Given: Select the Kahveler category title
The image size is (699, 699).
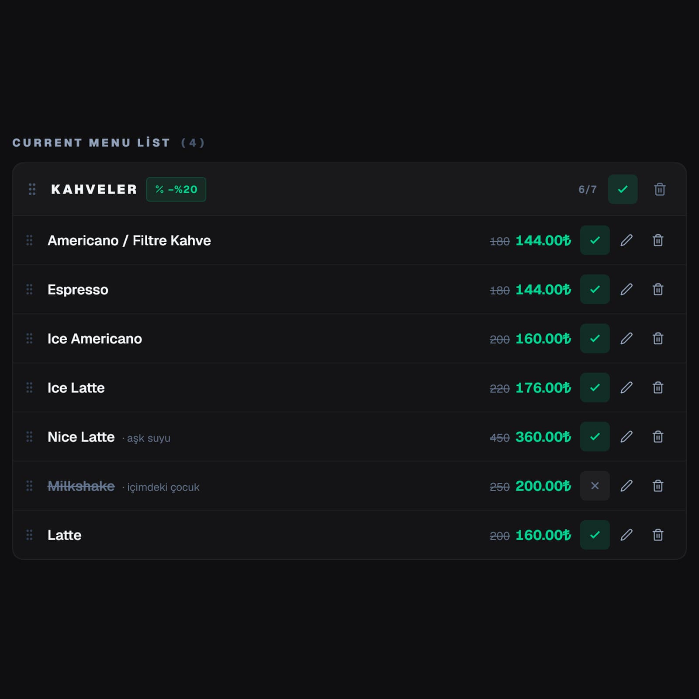Looking at the screenshot, I should [94, 189].
